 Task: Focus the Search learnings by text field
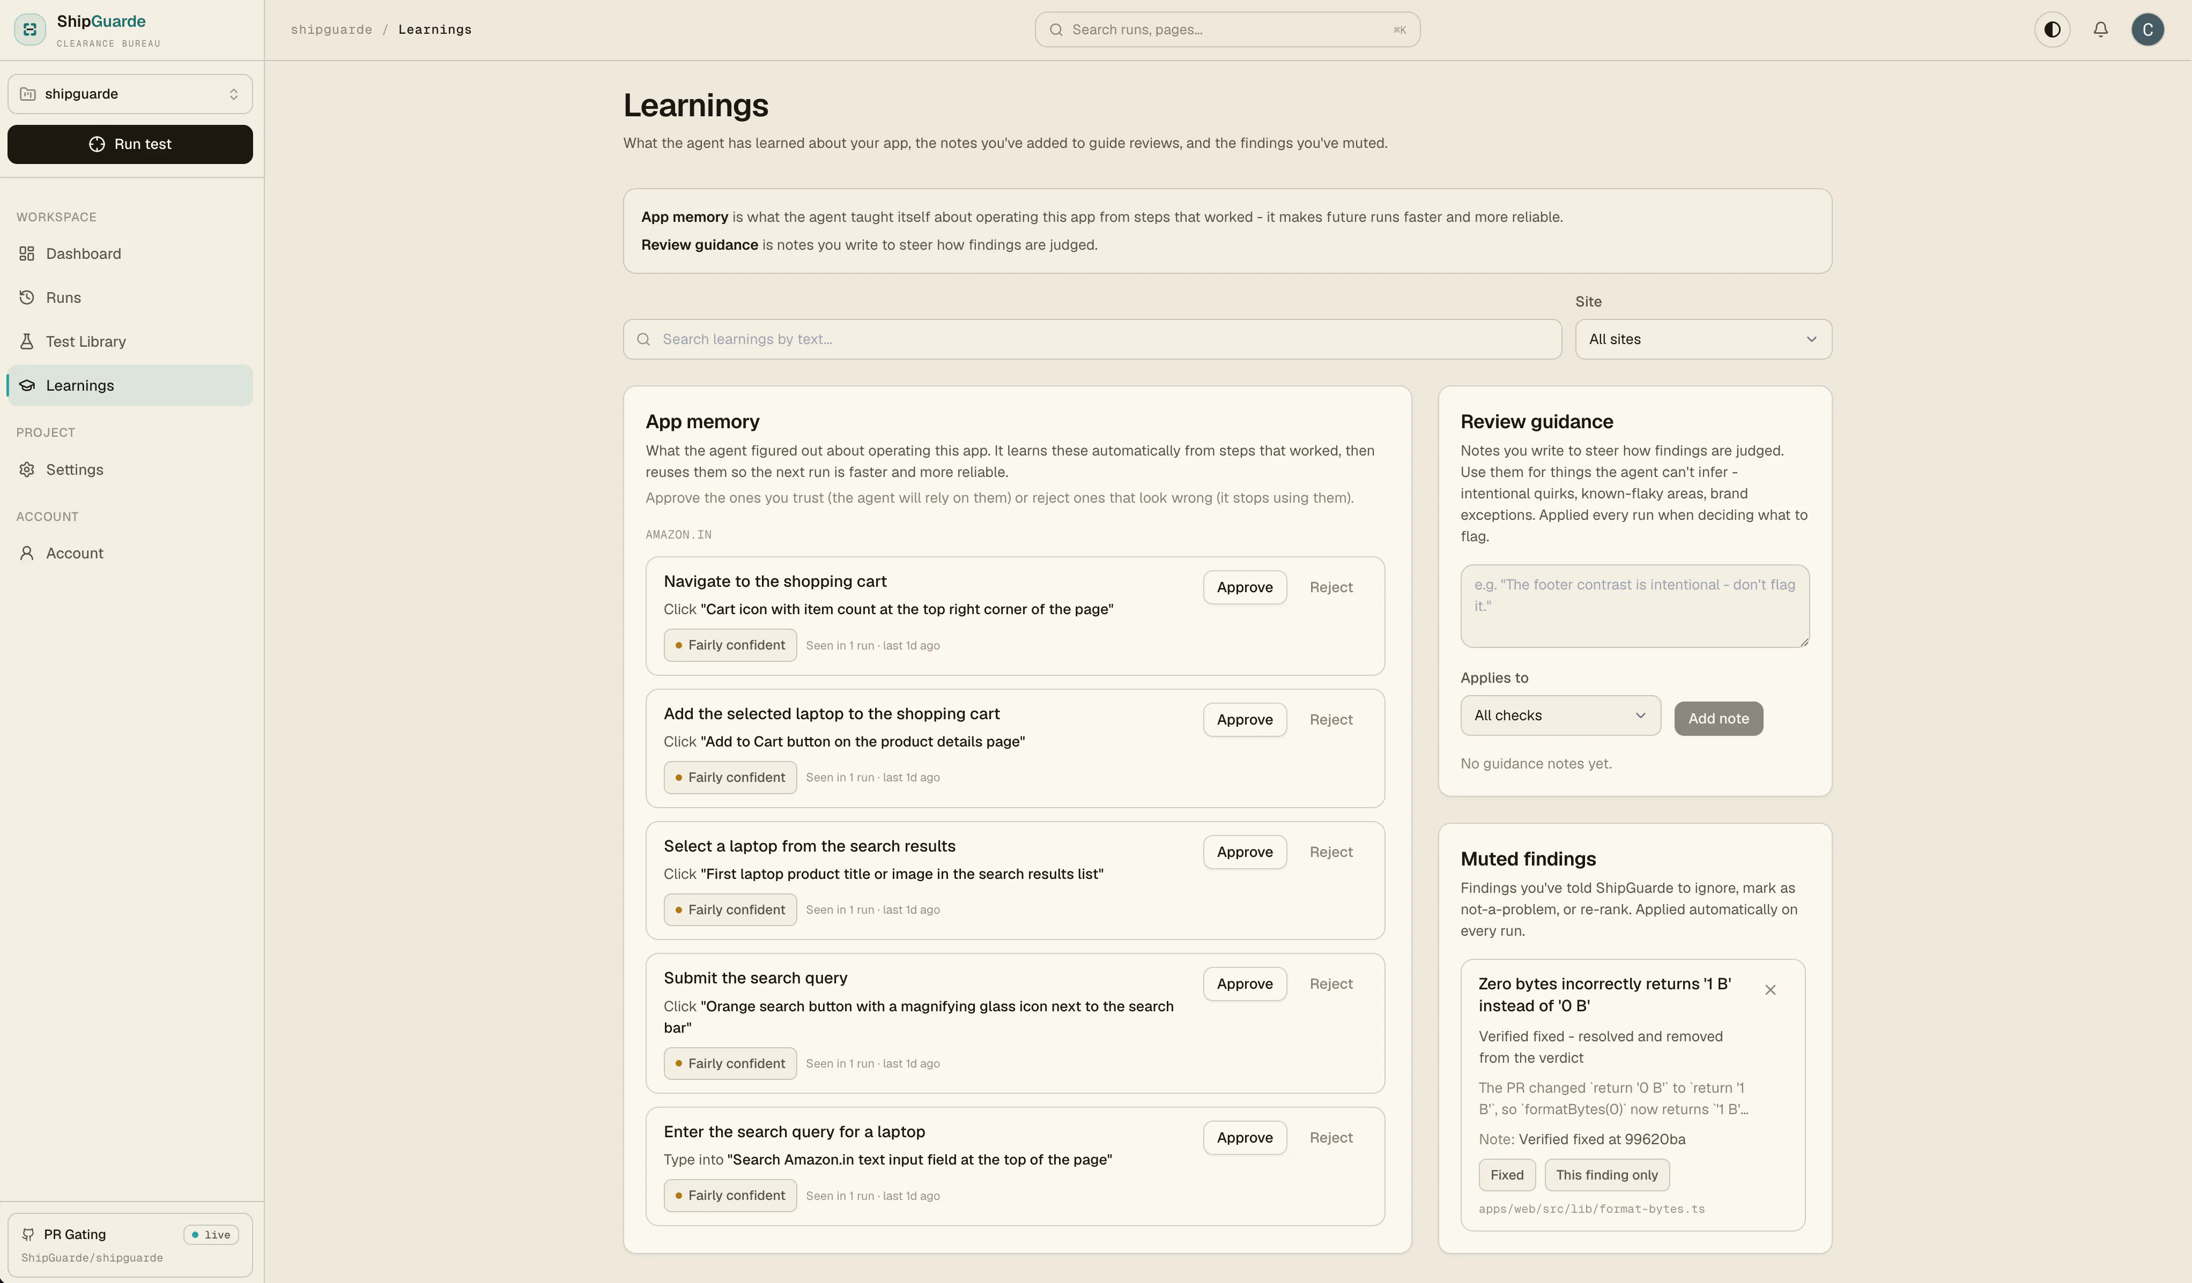[1092, 339]
